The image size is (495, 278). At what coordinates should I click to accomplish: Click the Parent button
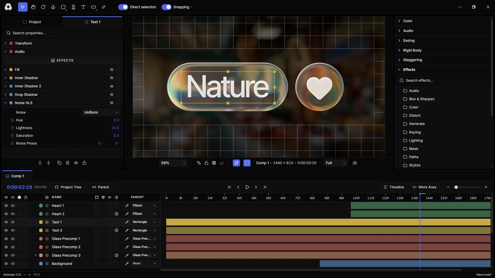tap(100, 187)
